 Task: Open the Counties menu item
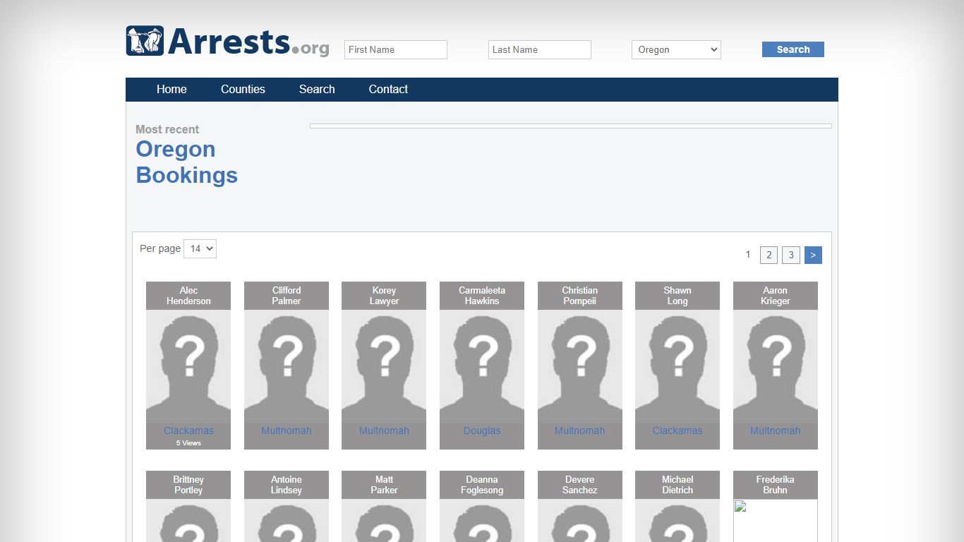point(243,89)
